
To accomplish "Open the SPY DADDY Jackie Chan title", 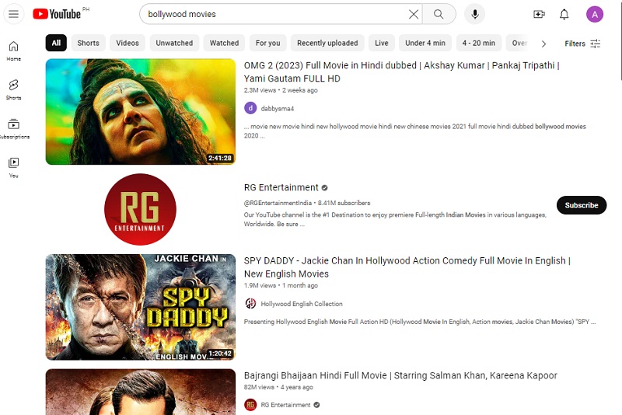I will (407, 267).
